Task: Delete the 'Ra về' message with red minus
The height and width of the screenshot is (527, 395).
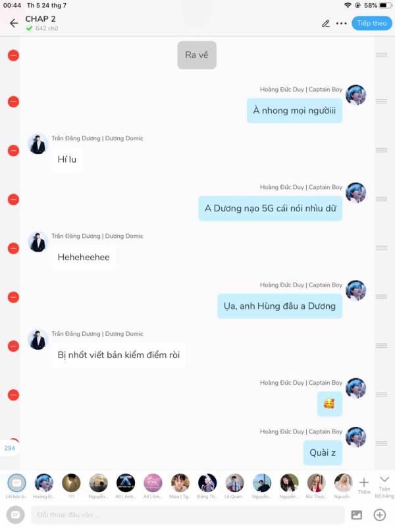Action: coord(13,55)
